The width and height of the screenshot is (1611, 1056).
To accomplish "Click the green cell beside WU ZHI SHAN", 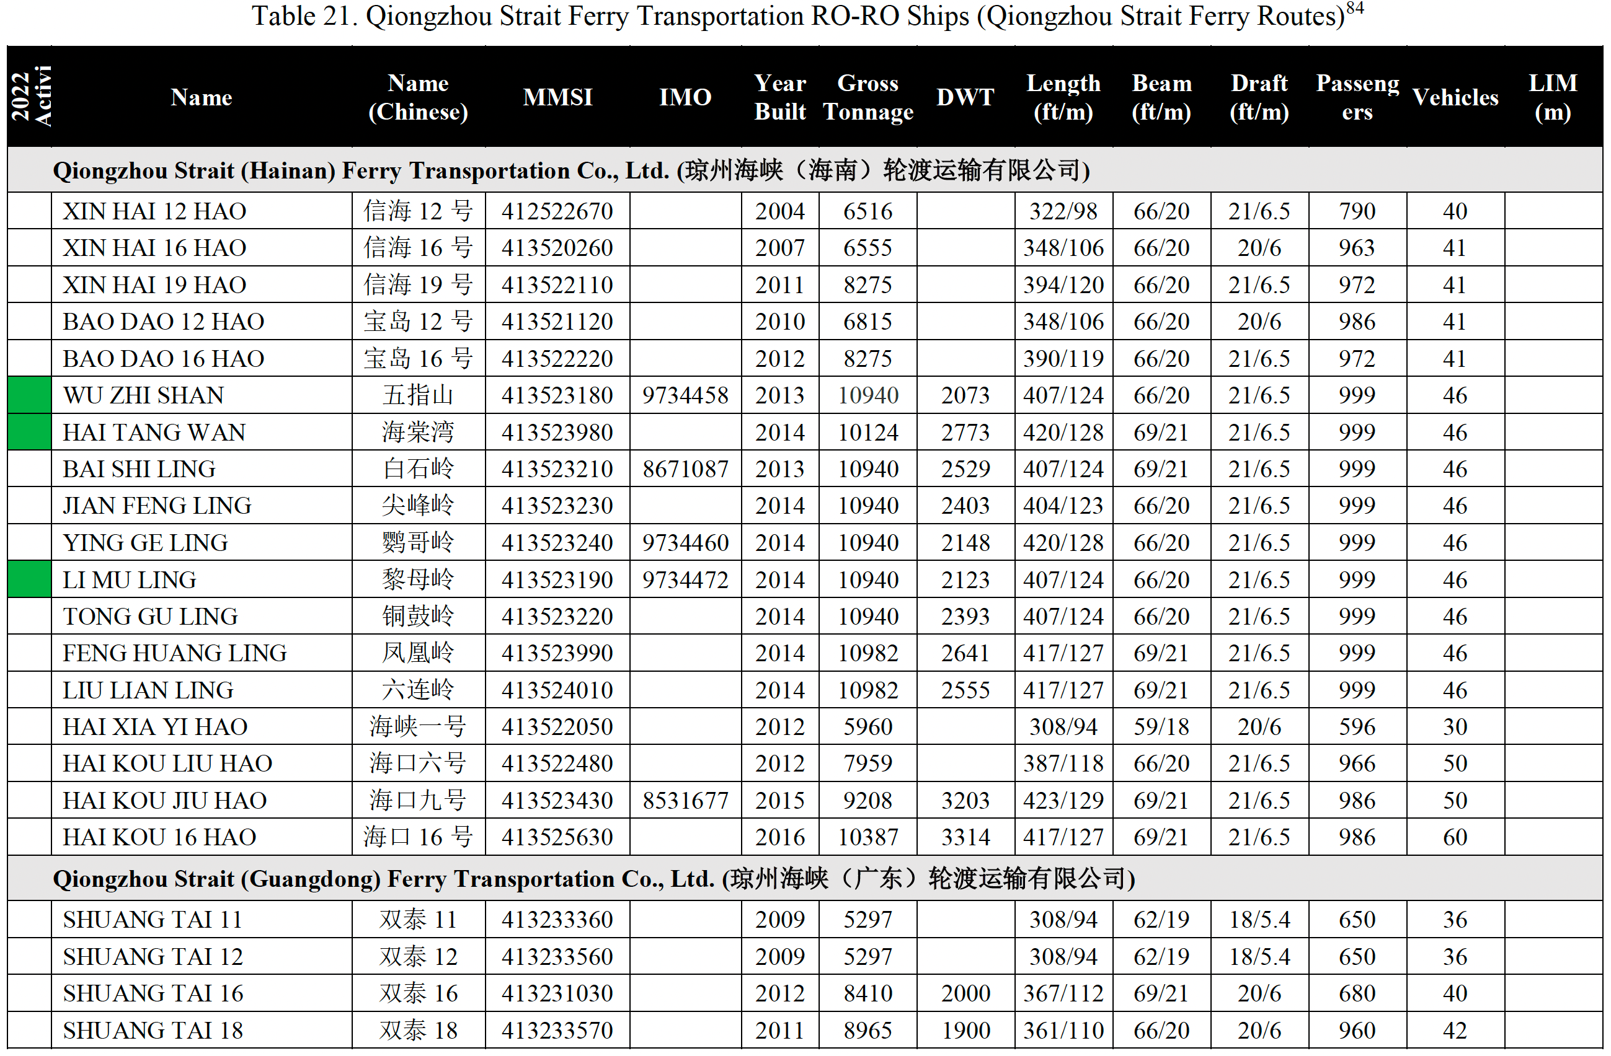I will tap(29, 395).
